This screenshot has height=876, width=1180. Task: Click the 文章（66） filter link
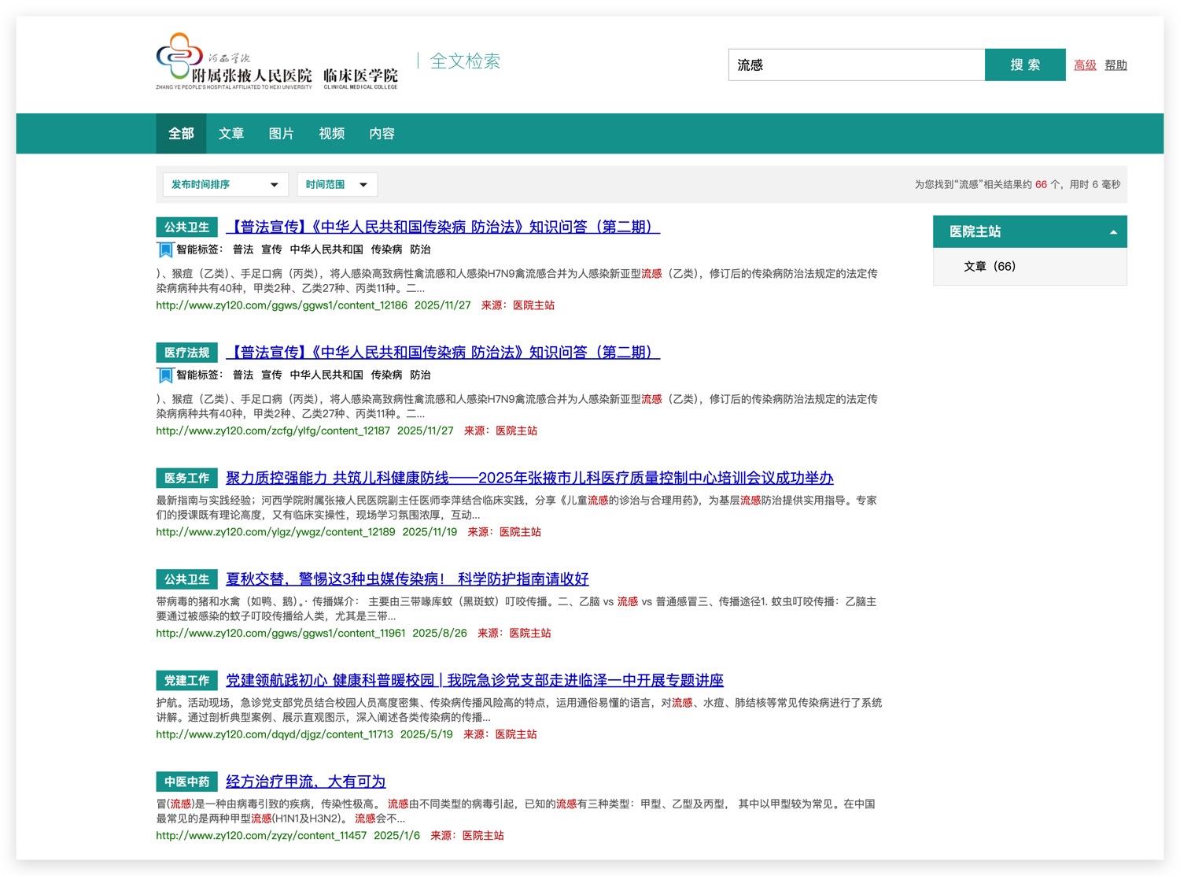tap(988, 266)
